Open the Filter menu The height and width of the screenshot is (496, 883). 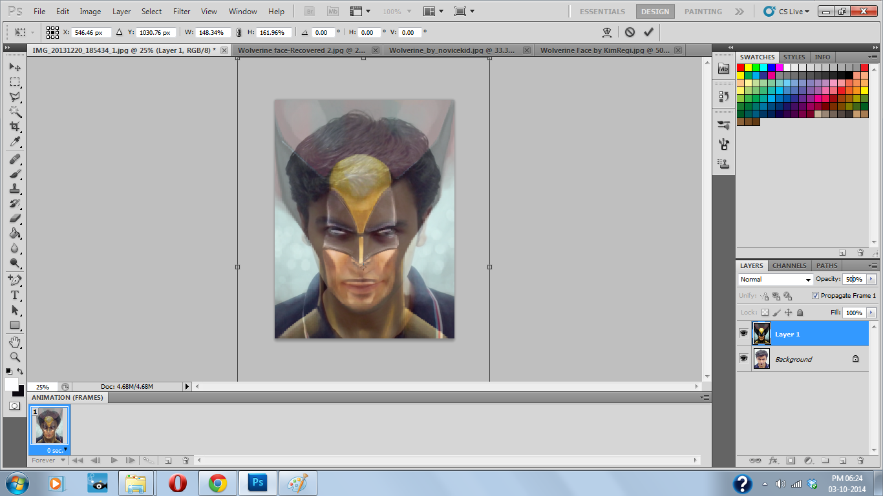182,12
